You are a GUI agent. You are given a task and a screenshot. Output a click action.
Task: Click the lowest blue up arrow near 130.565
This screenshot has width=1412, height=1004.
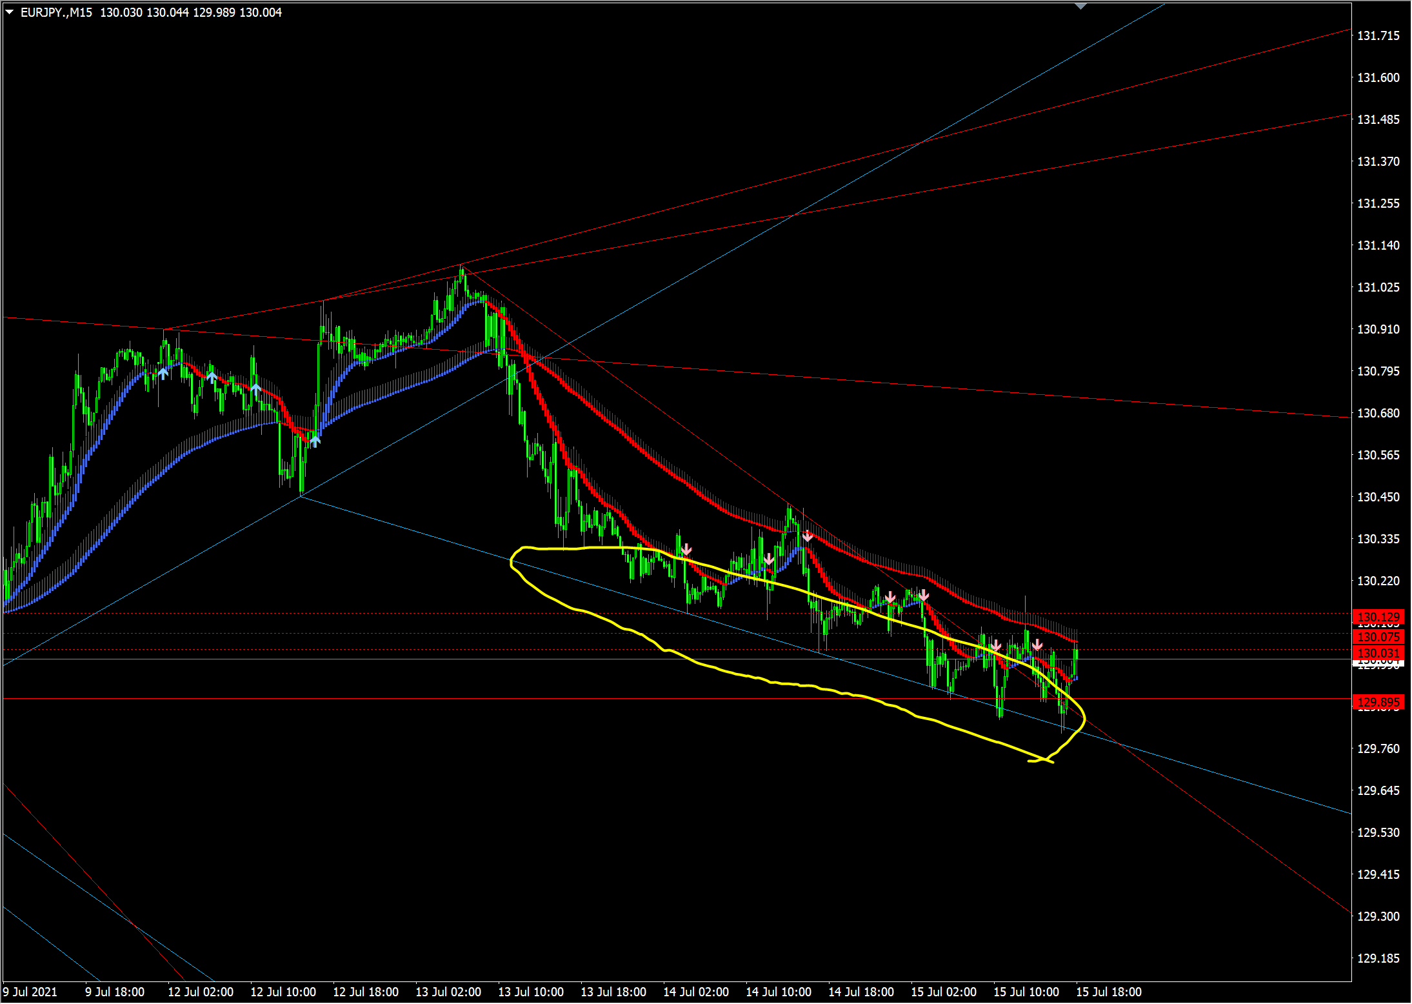[x=315, y=441]
